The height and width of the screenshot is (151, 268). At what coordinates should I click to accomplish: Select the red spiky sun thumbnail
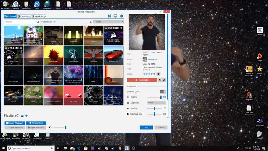(x=53, y=55)
